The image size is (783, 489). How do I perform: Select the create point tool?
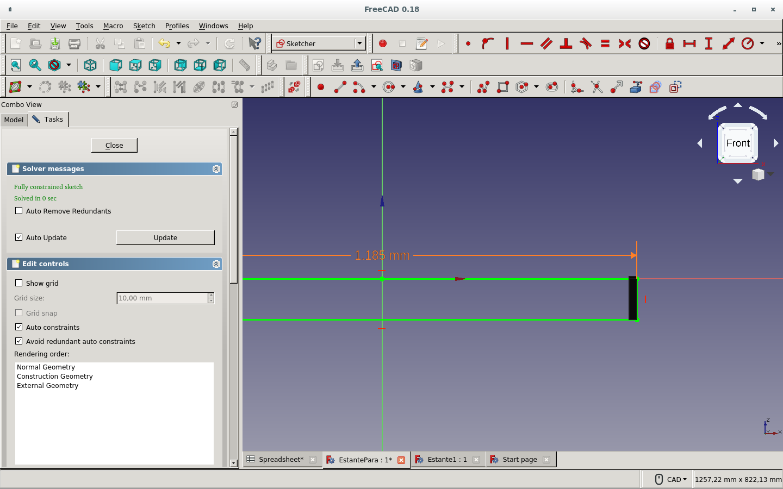[321, 87]
